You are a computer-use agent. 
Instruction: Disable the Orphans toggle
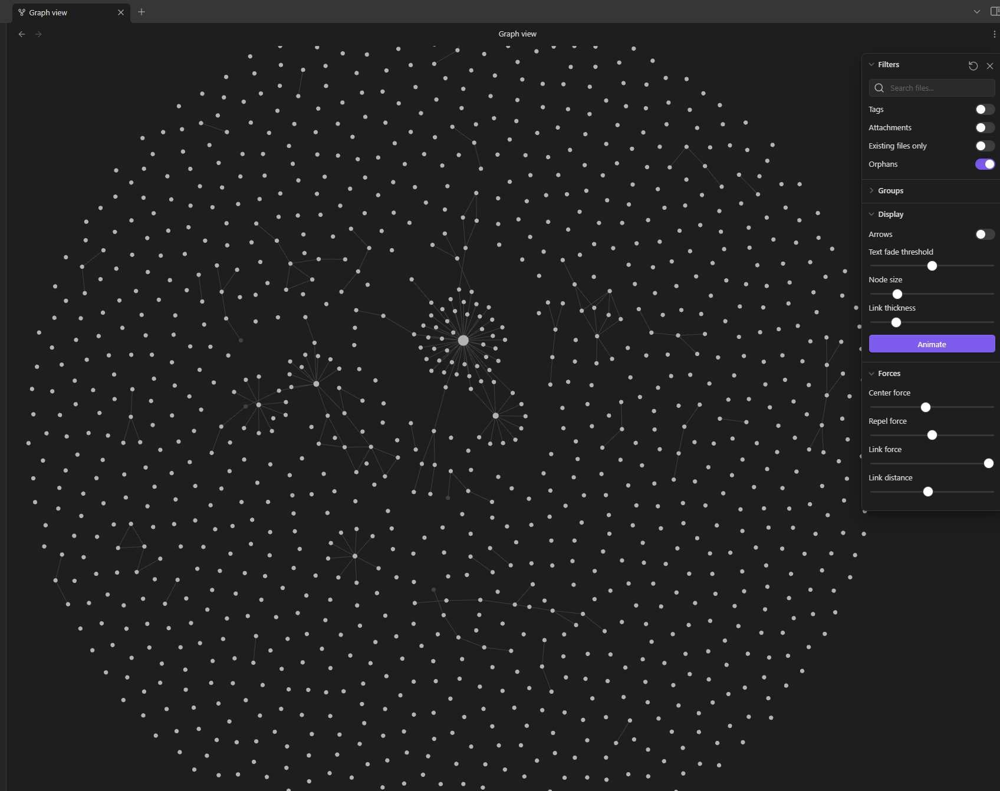[x=984, y=164]
